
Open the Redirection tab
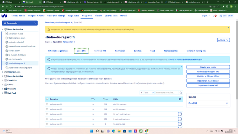[x=120, y=51]
